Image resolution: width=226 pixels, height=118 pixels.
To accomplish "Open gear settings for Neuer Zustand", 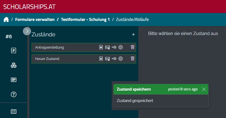I will pos(121,59).
